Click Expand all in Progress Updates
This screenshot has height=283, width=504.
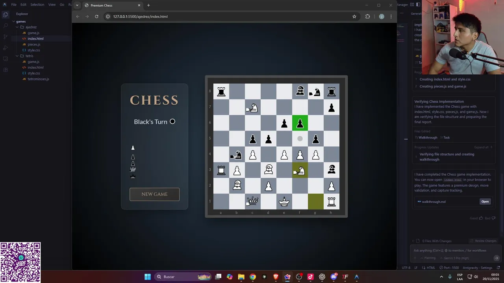coord(483,147)
